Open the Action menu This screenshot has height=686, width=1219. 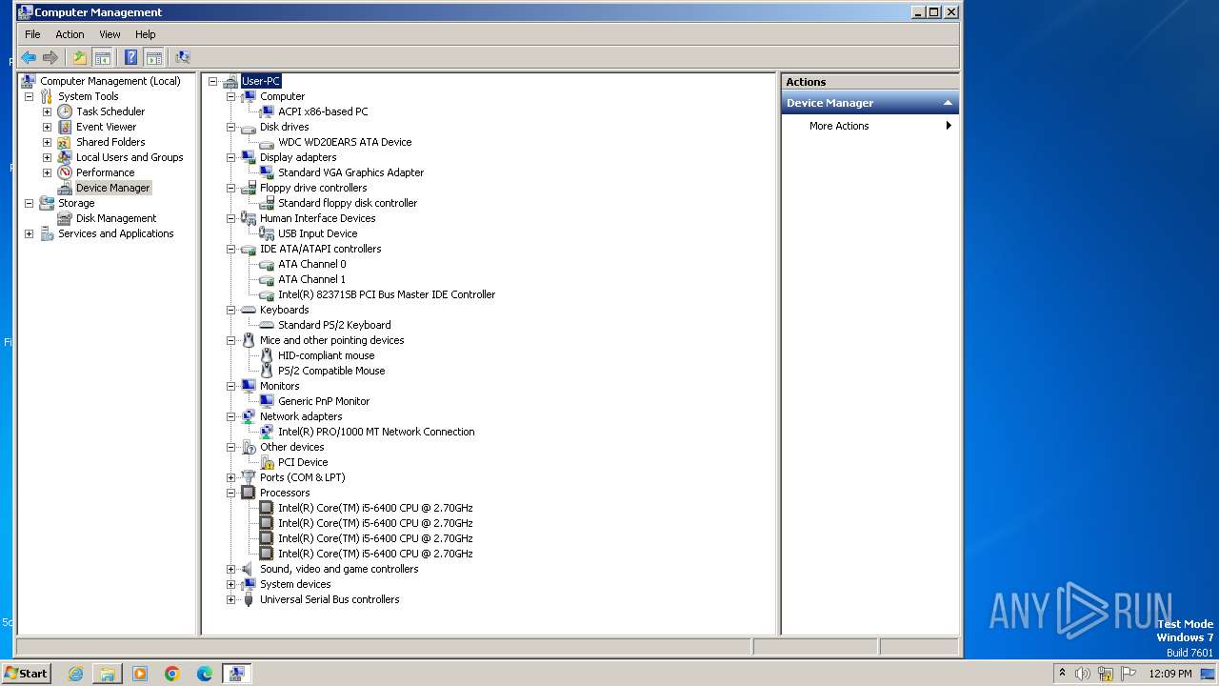[70, 34]
